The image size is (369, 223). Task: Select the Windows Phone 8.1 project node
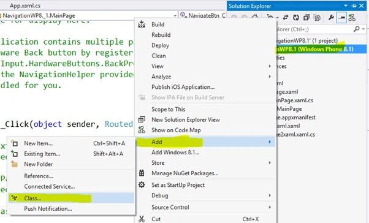pos(321,49)
